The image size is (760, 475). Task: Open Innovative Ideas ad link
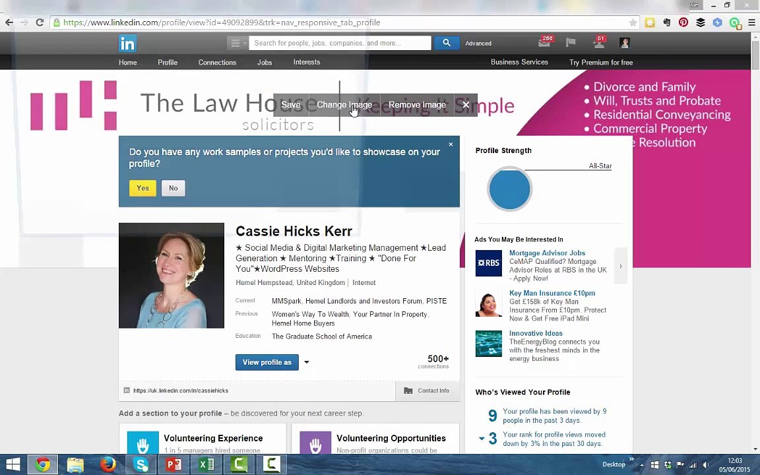pyautogui.click(x=536, y=333)
